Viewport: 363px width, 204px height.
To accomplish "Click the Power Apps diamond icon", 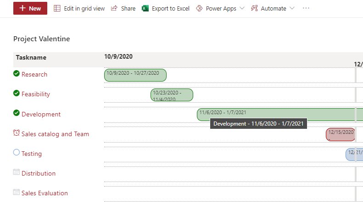I will coord(199,8).
